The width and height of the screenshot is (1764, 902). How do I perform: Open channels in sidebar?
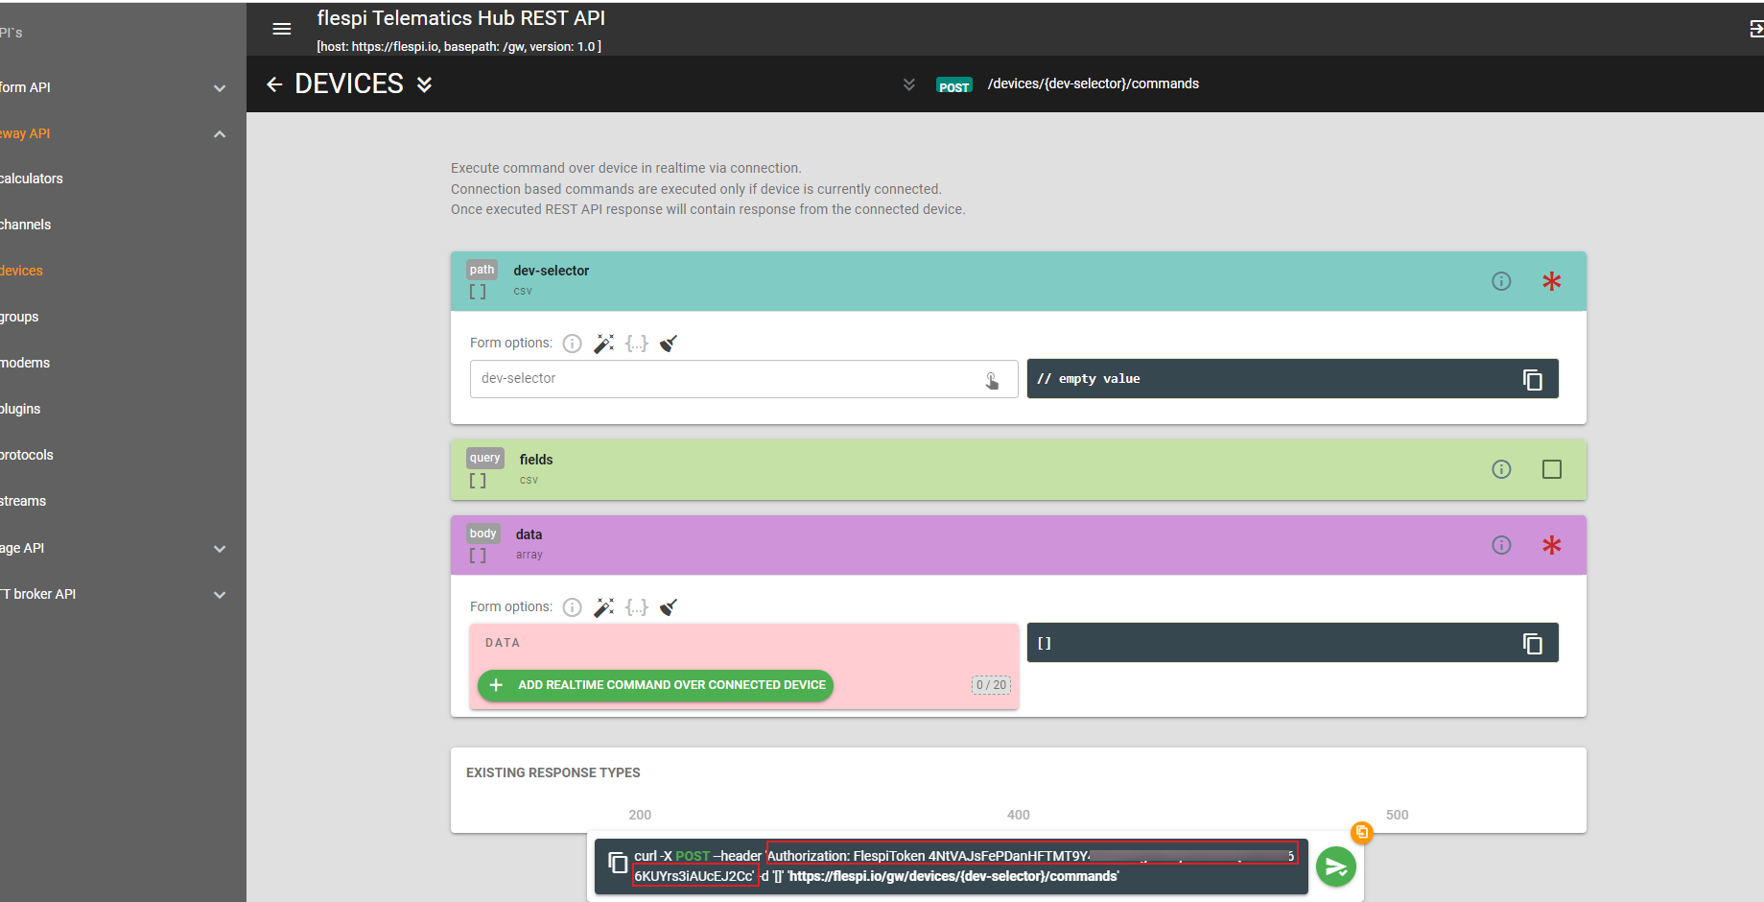coord(26,225)
